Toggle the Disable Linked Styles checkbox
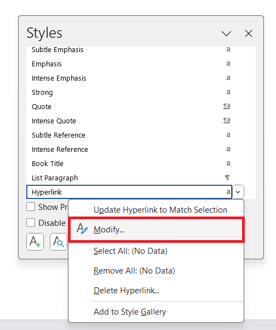 pyautogui.click(x=31, y=223)
